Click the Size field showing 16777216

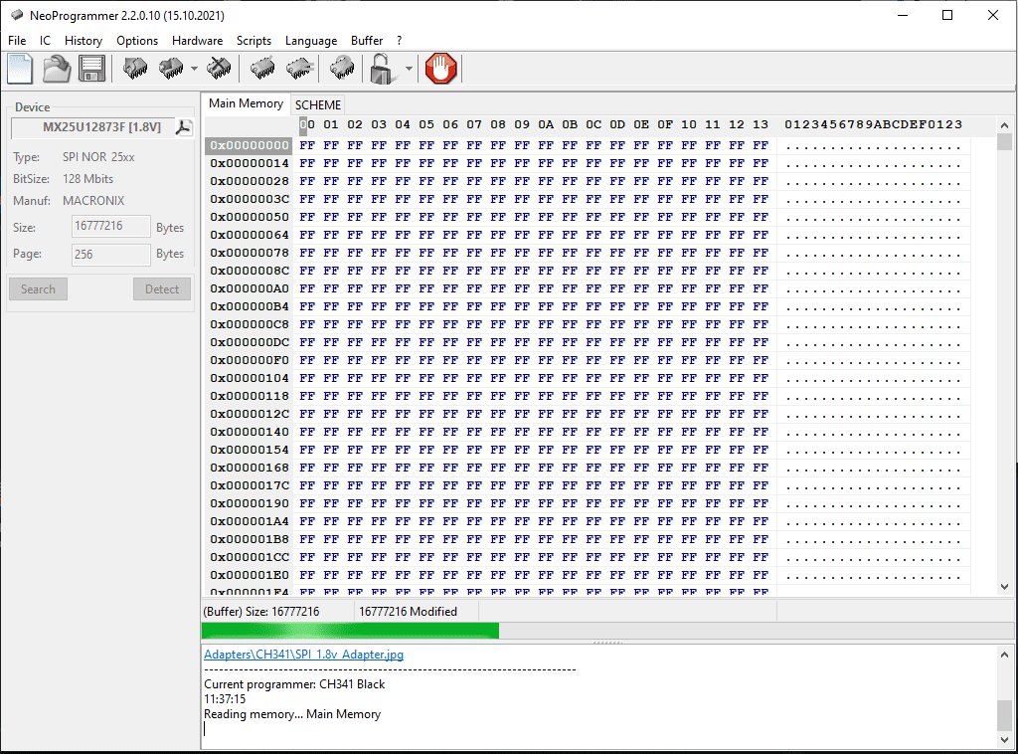111,226
